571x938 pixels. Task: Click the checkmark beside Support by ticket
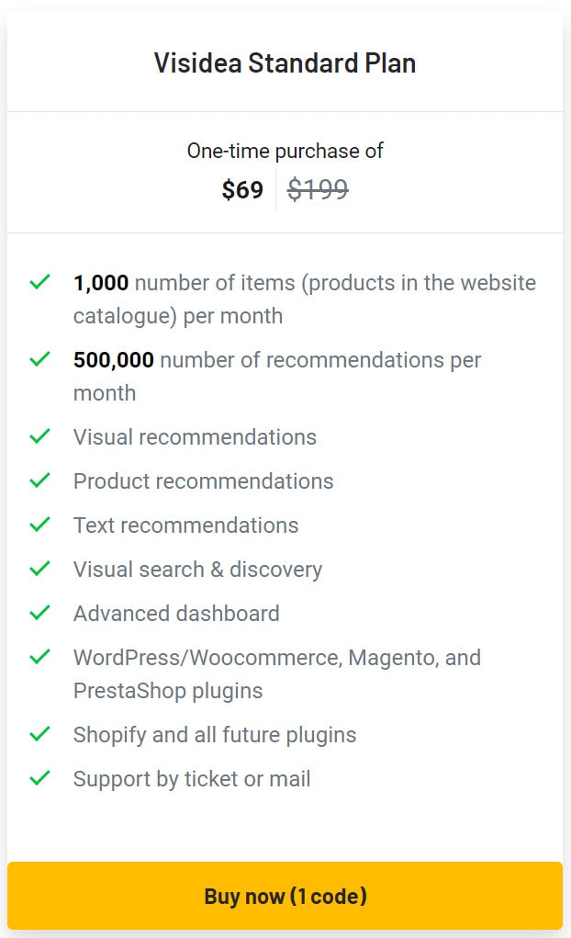point(39,778)
